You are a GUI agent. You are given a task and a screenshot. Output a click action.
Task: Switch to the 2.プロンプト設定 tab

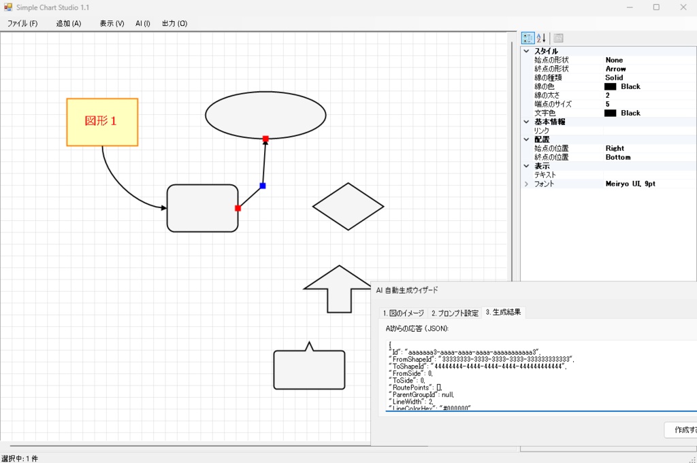pyautogui.click(x=455, y=313)
